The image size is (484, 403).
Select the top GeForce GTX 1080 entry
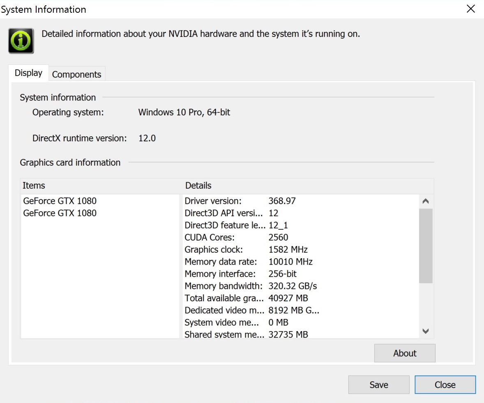coord(60,201)
